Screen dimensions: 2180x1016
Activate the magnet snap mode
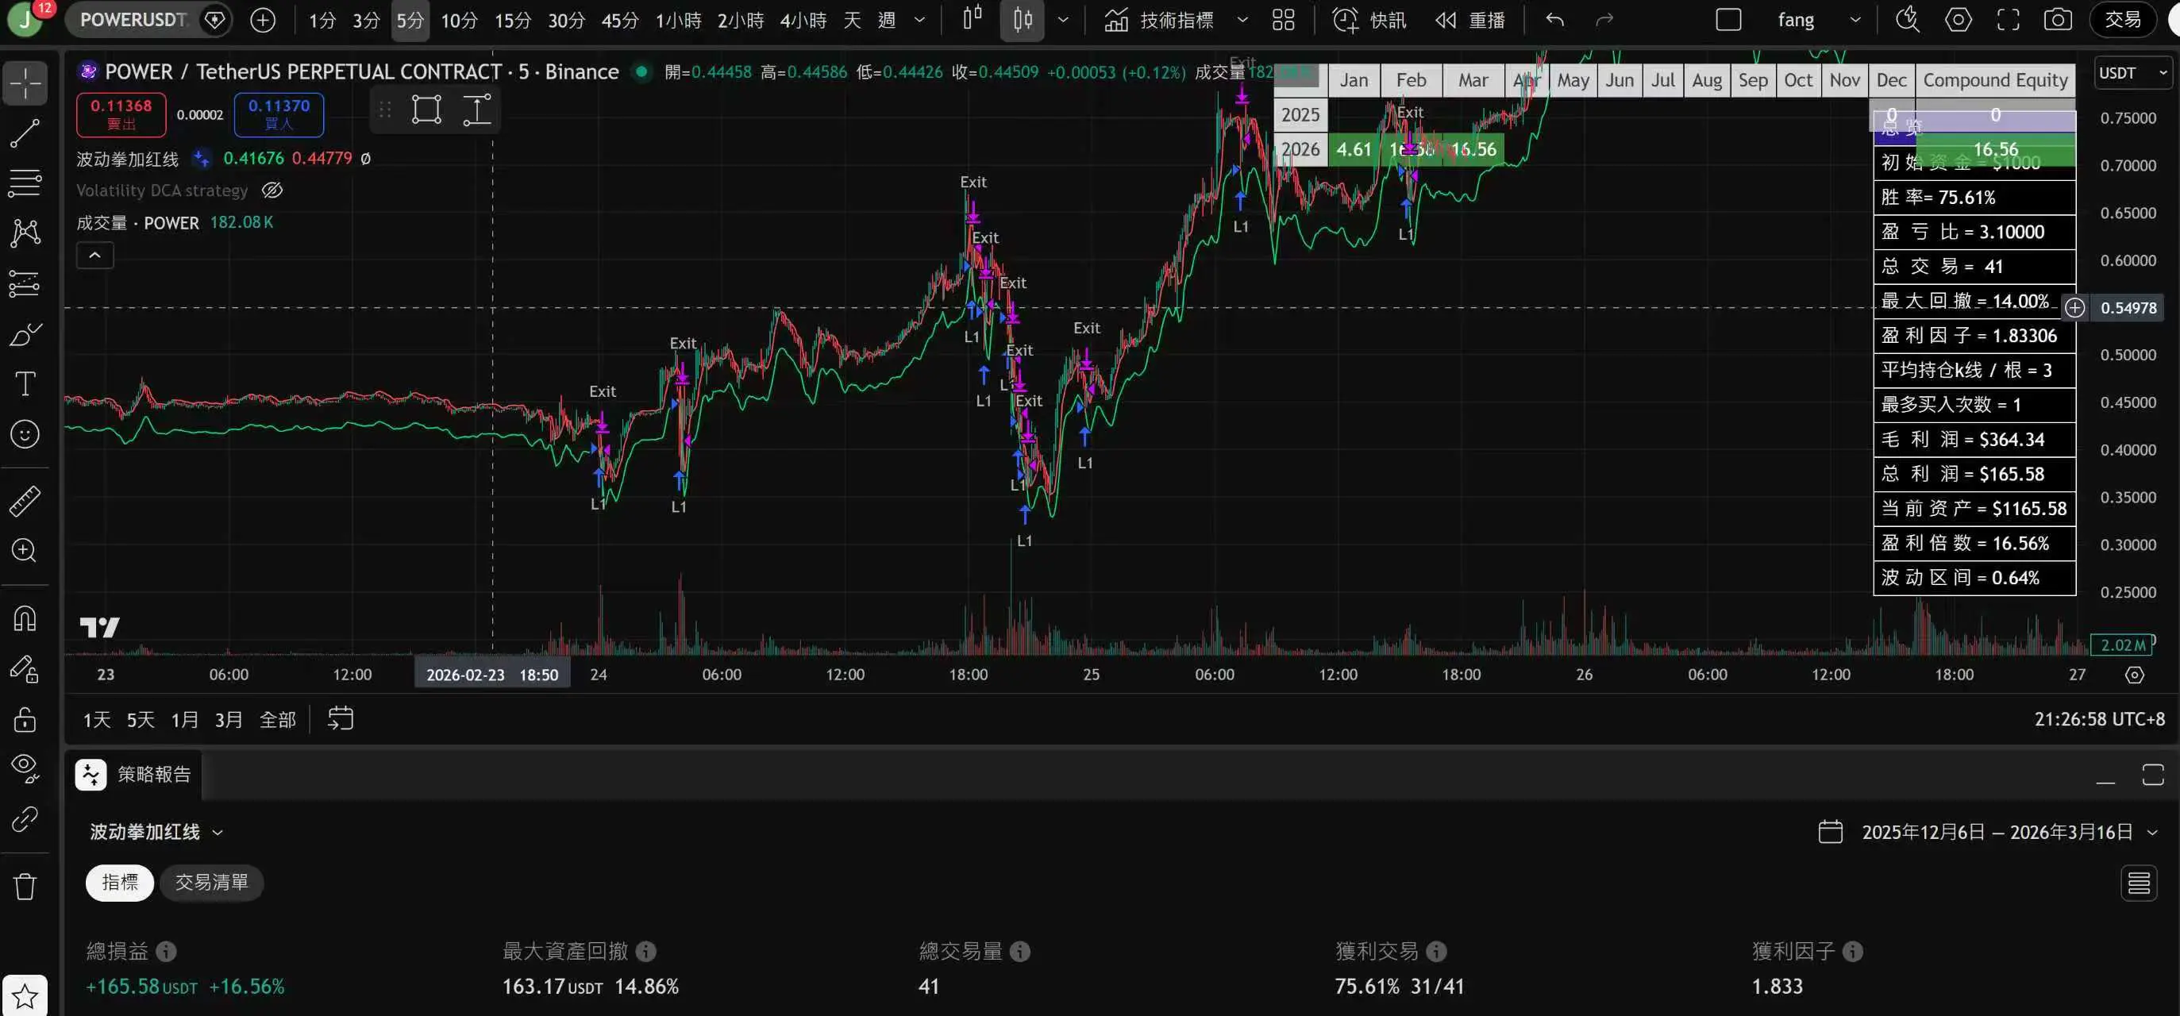[x=25, y=618]
